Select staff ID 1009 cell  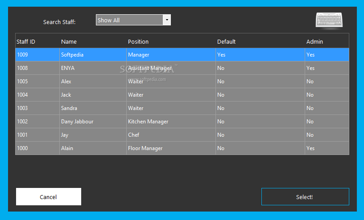click(37, 55)
